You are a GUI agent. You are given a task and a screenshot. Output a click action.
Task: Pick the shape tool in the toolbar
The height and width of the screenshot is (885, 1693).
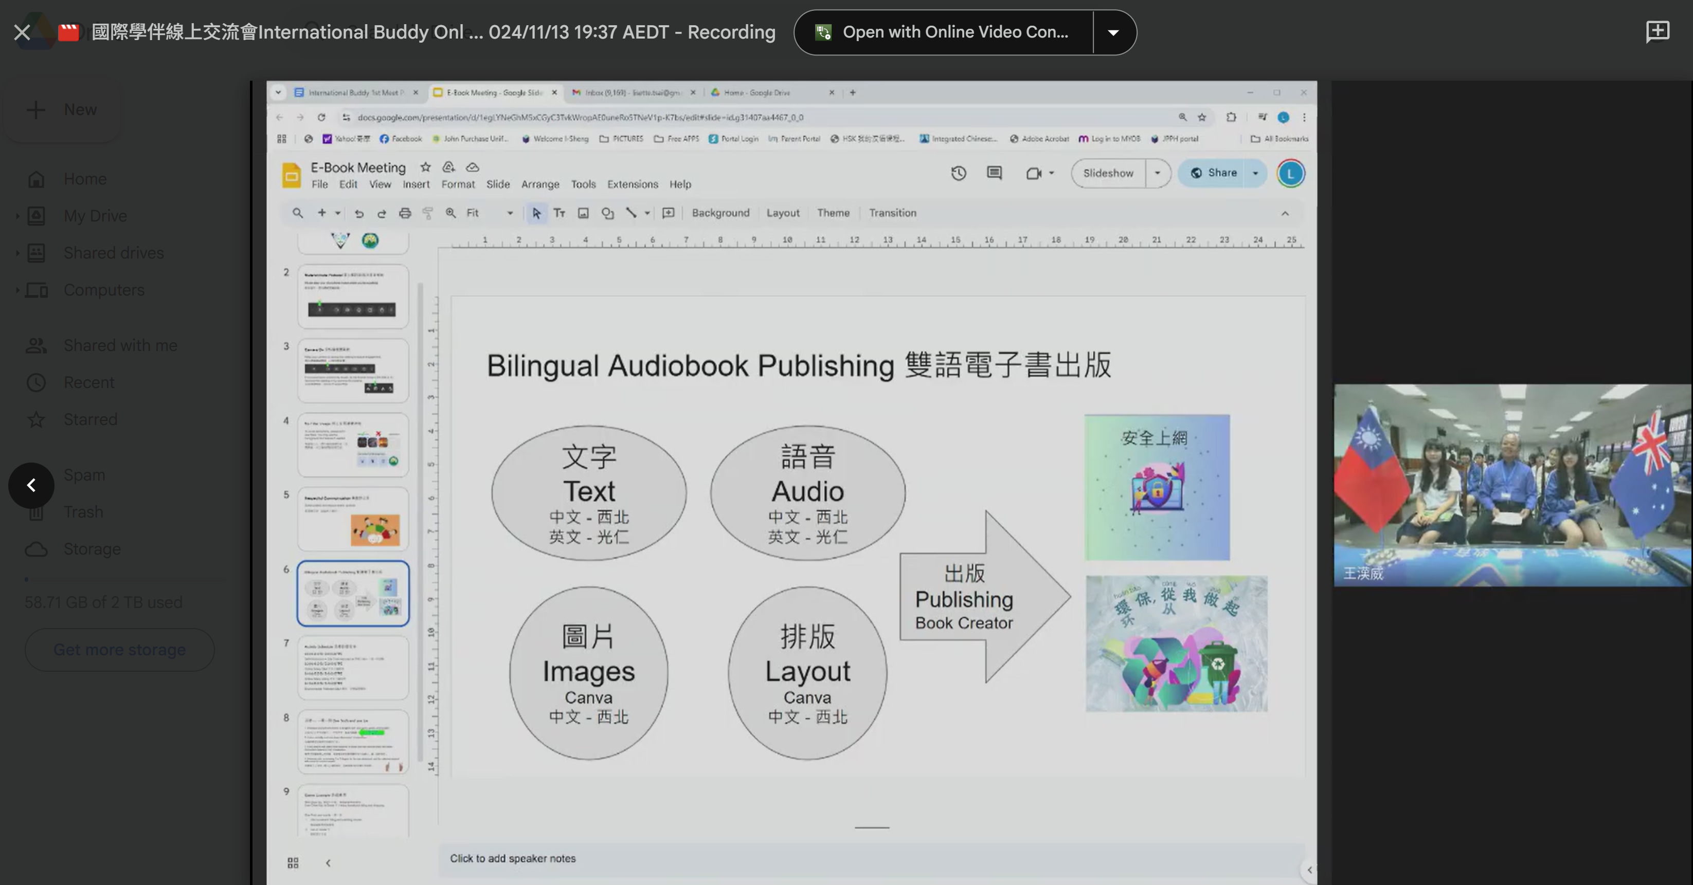[x=607, y=213]
